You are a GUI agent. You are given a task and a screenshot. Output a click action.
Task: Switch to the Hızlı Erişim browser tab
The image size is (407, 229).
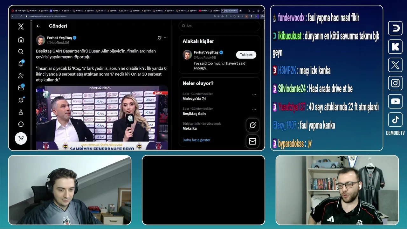(21, 10)
